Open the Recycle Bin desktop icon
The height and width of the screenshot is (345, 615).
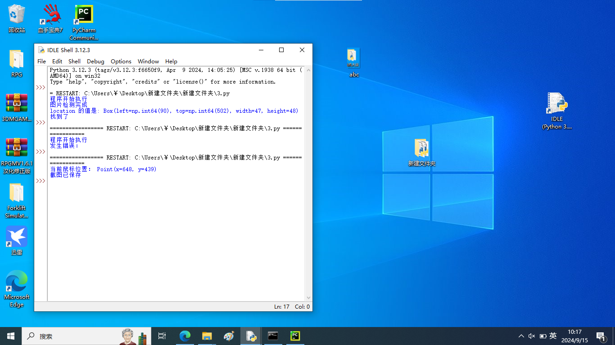pos(17,19)
